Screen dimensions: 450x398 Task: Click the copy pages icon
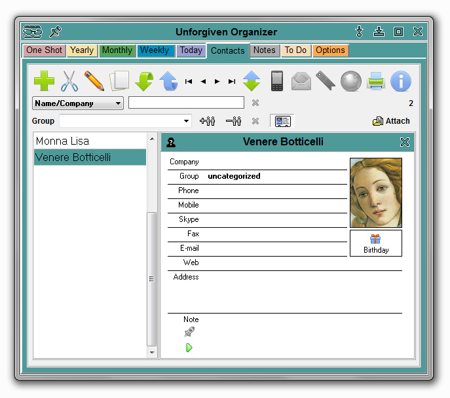[119, 81]
